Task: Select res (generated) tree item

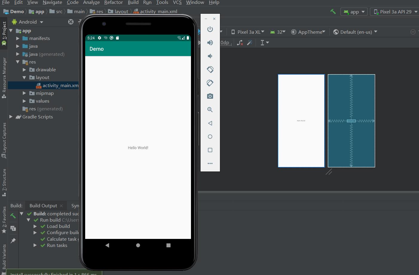Action: pos(42,109)
